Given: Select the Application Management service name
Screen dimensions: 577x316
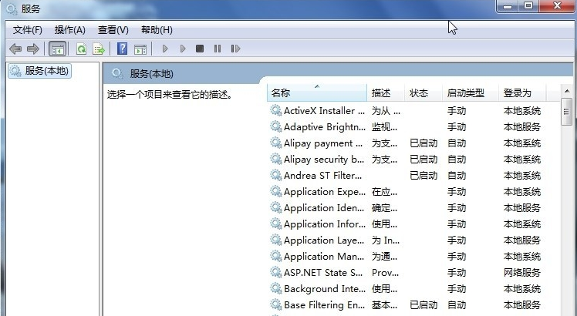Looking at the screenshot, I should point(324,256).
